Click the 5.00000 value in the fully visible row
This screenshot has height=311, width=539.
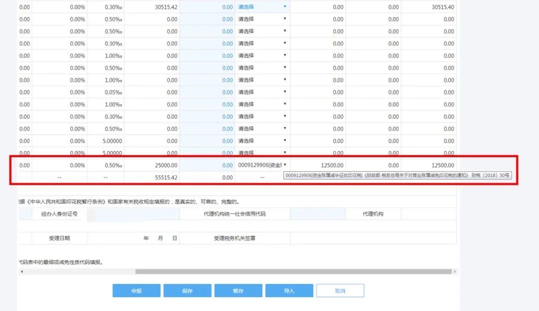click(112, 141)
